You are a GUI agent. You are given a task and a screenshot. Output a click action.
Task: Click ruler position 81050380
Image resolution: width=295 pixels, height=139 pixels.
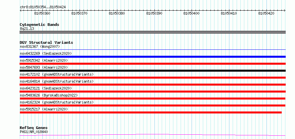117,13
